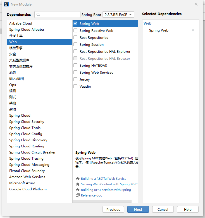Open 关系型数据库 category

40,60
